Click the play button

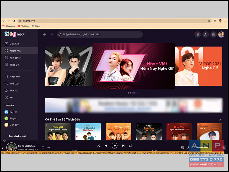point(114,146)
